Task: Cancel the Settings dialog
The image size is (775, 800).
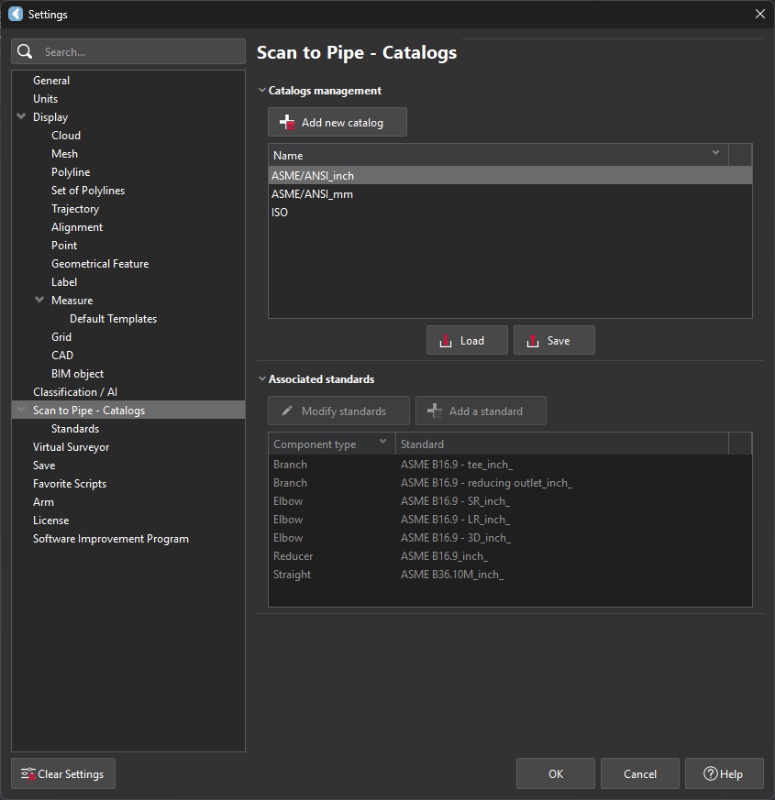Action: tap(639, 774)
